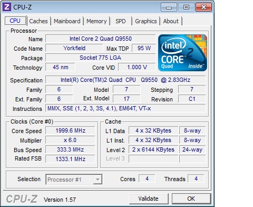
Task: Switch to the Caches tab
Action: [38, 21]
